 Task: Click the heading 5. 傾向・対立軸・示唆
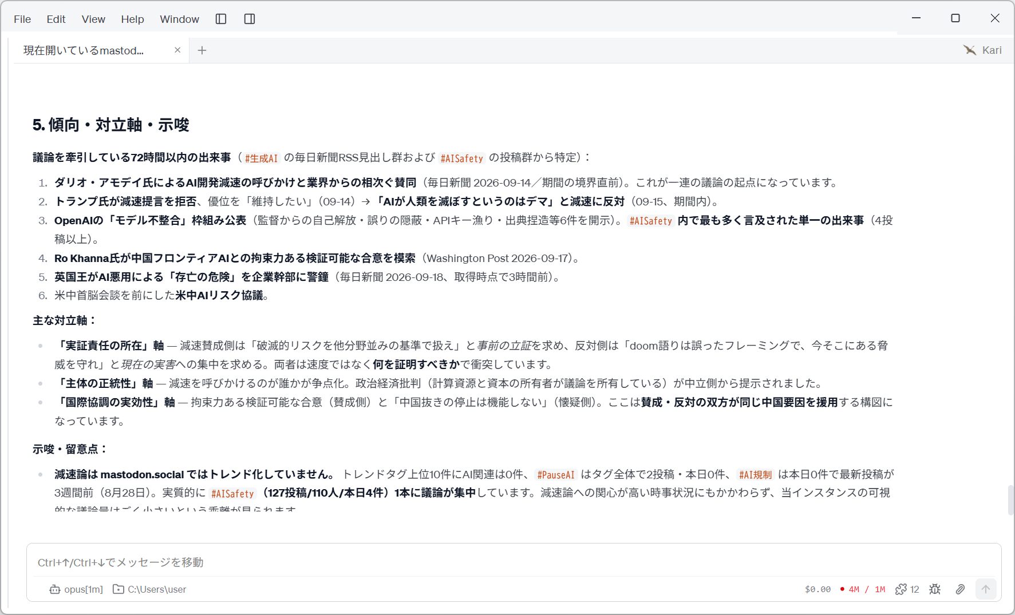click(x=110, y=125)
